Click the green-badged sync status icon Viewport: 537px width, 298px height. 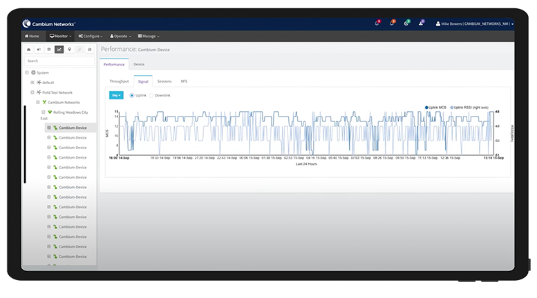tap(406, 23)
